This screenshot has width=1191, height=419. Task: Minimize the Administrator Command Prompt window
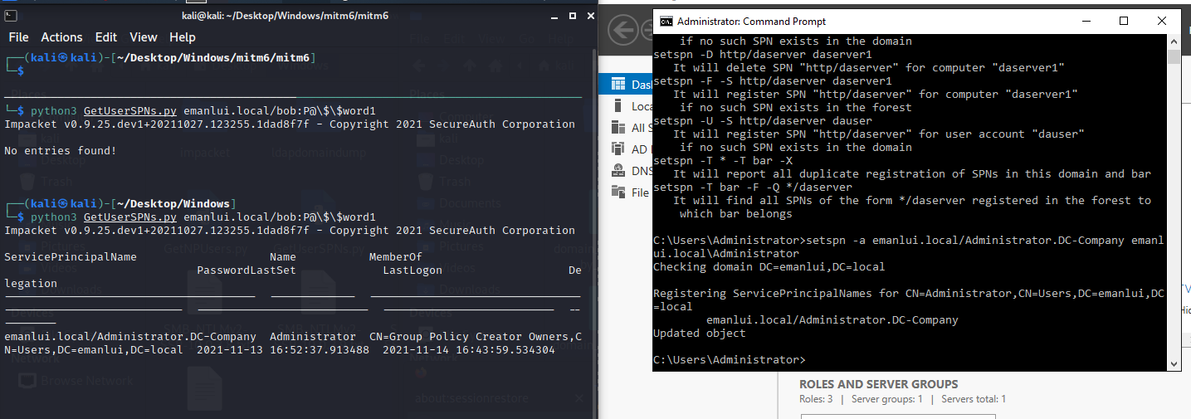point(1086,22)
